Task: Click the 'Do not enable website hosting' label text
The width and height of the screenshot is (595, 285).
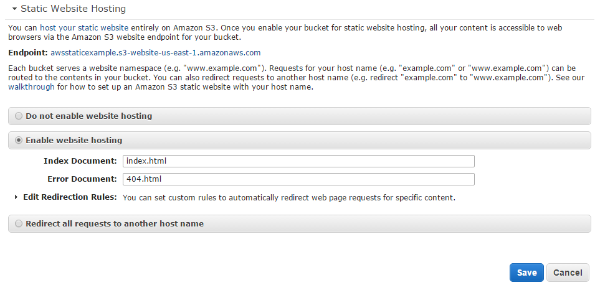Action: (88, 116)
